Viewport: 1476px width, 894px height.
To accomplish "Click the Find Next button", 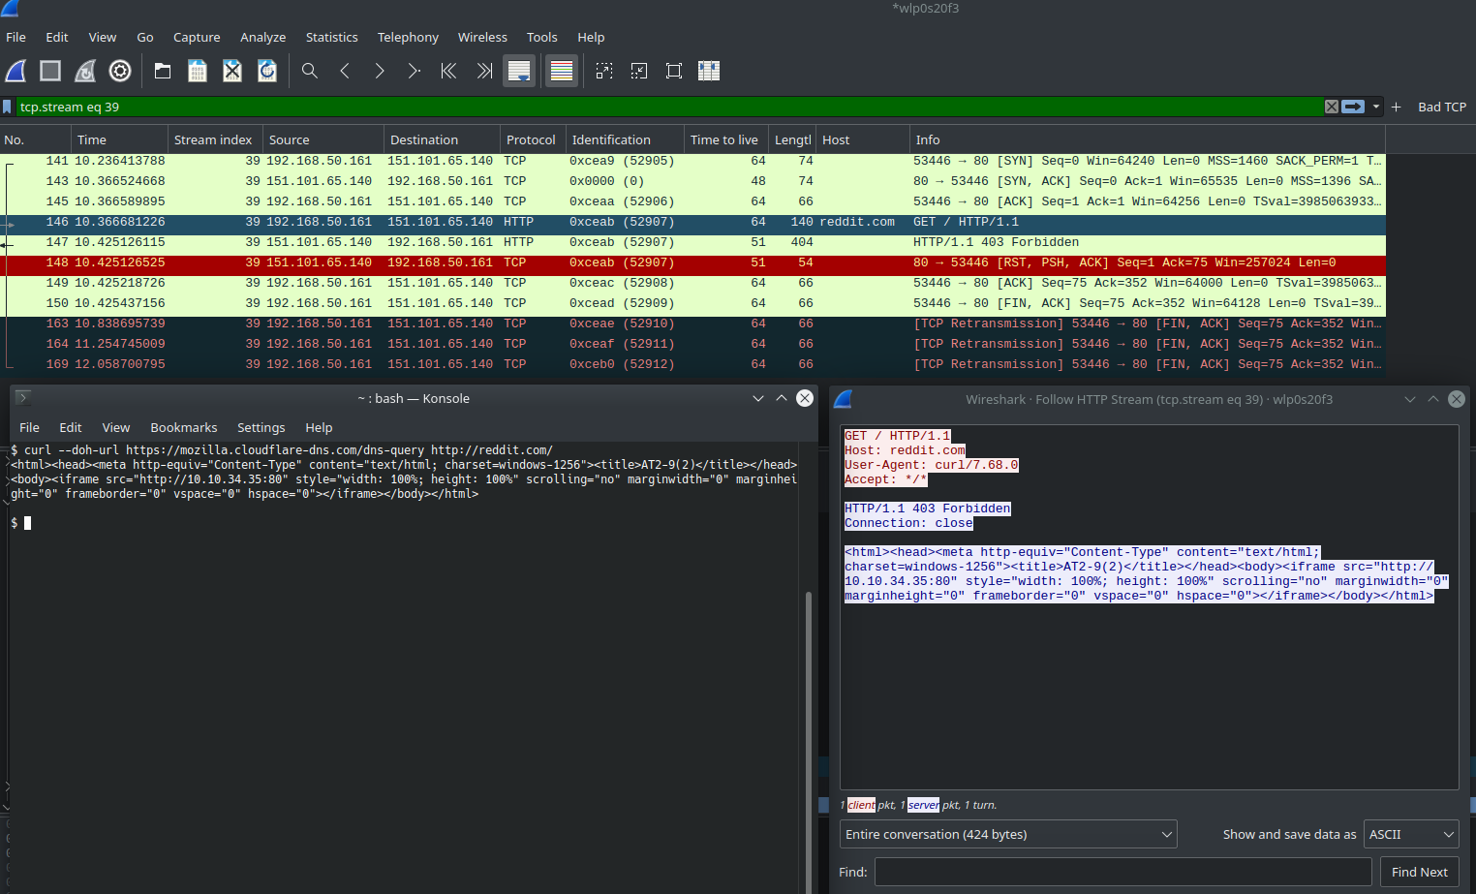I will coord(1419,872).
